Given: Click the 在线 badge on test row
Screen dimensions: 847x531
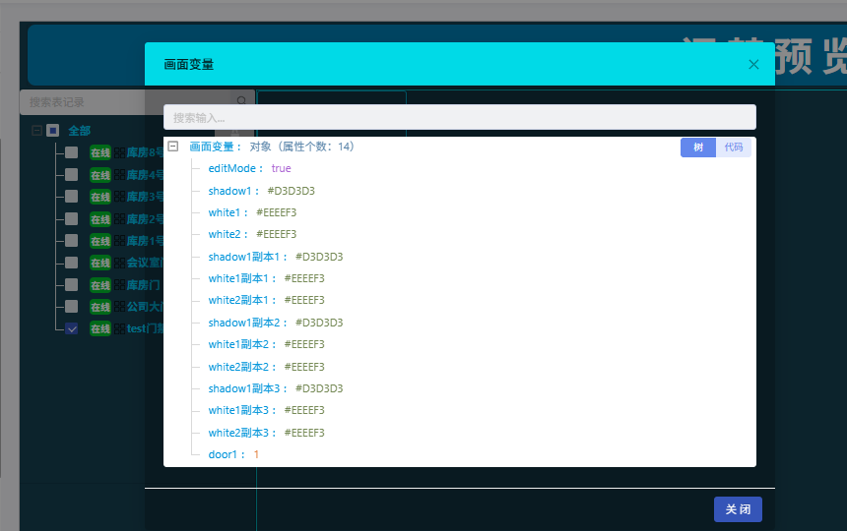Looking at the screenshot, I should tap(100, 328).
